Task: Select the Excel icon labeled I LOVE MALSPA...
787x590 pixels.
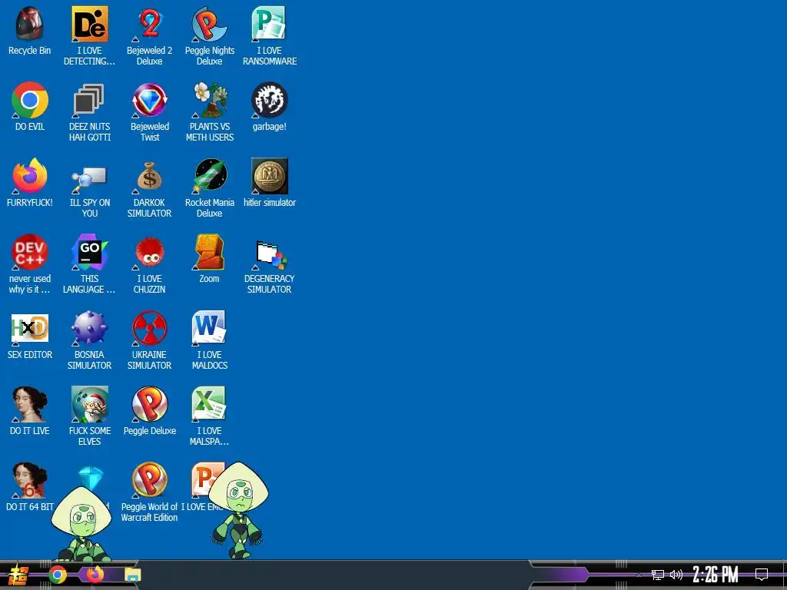Action: pyautogui.click(x=209, y=404)
